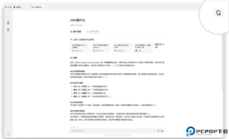Screen dimensions: 229x139
Task: Click the add-to-knowledge-base lightbulb icon
Action: click(x=218, y=13)
